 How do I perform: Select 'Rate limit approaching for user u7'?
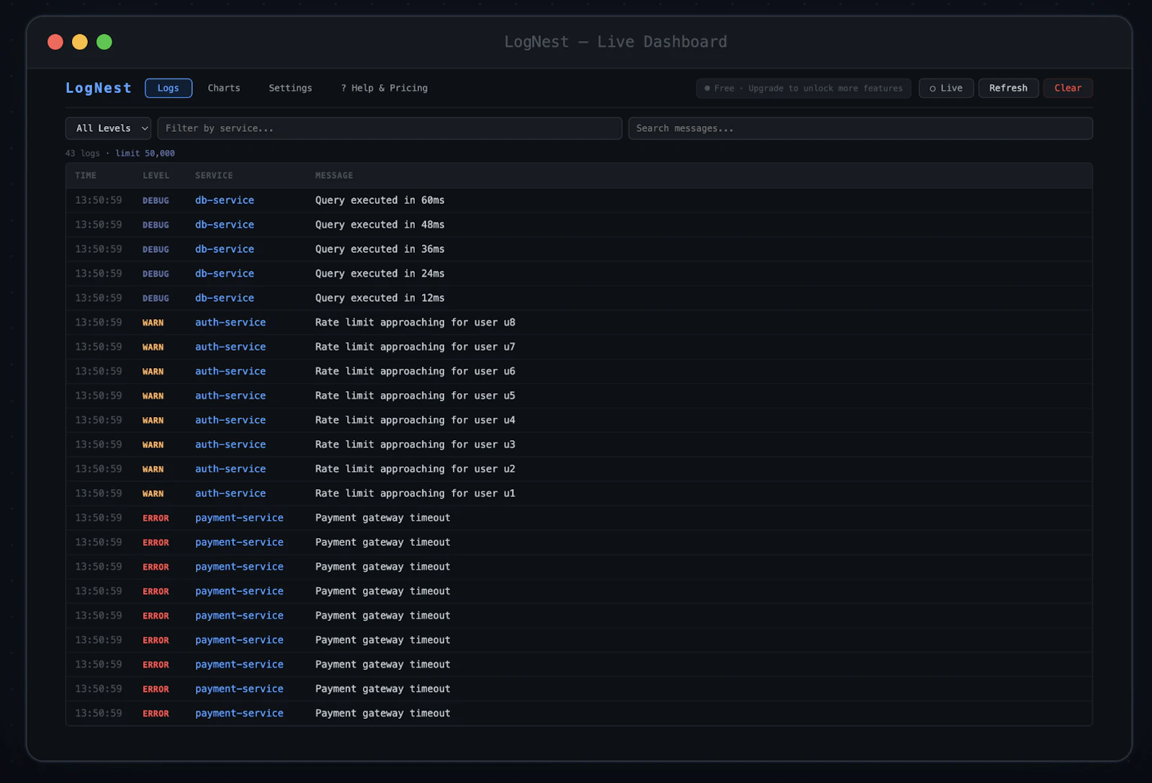coord(579,347)
